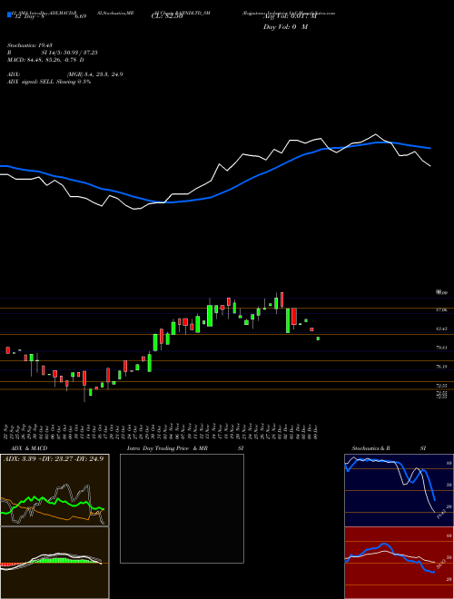Click the 76.18 price axis label
The image size is (454, 599).
(441, 367)
